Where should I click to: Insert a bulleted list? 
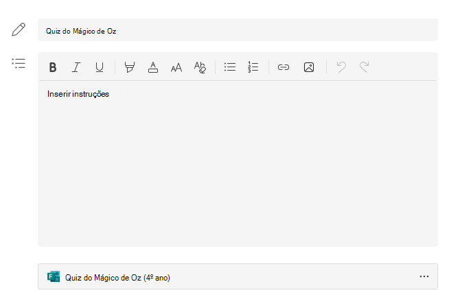pos(230,67)
